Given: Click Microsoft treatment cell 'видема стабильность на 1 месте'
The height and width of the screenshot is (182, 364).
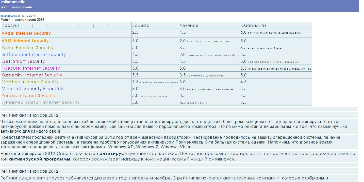Looking at the screenshot, I should [x=209, y=89].
